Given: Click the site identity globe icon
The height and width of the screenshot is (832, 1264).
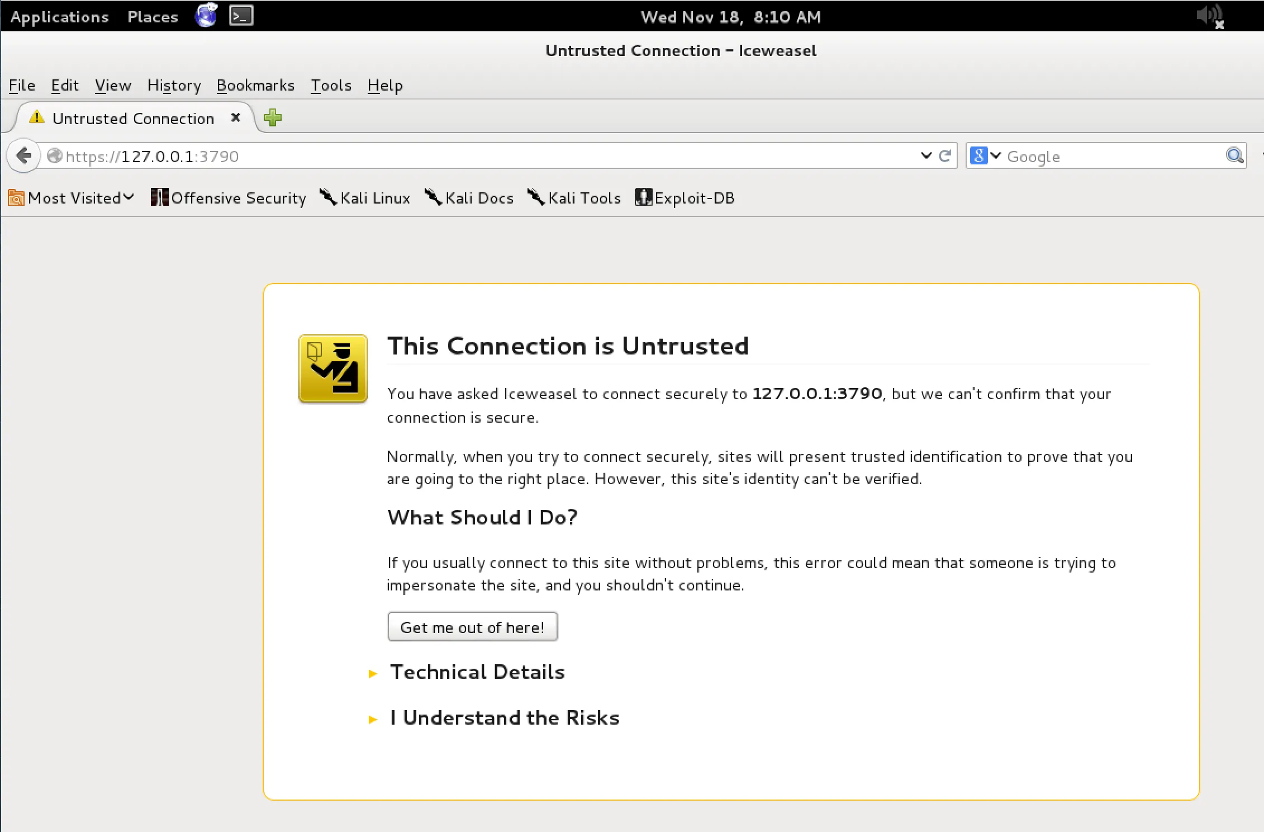Looking at the screenshot, I should click(54, 155).
